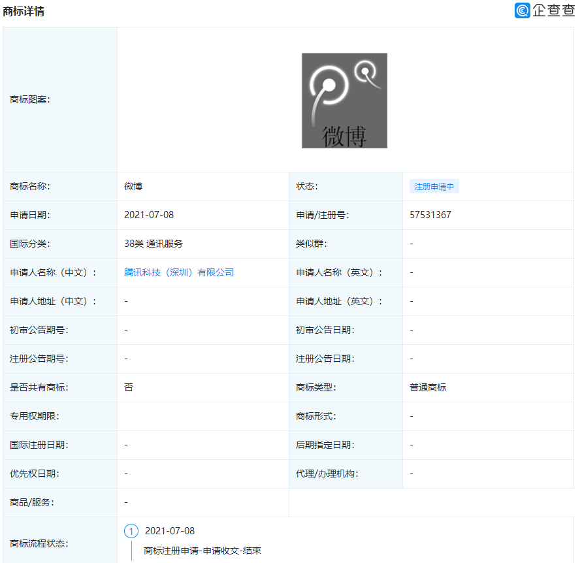Click the 注册申请中 status badge

[x=434, y=187]
